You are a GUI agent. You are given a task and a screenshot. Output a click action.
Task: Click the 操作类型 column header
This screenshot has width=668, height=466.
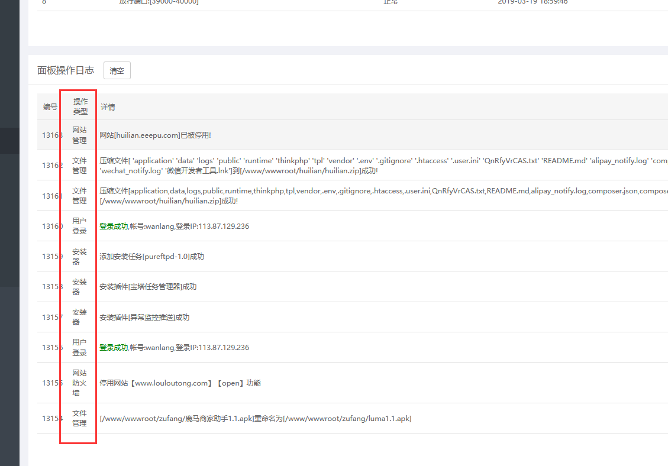[80, 106]
